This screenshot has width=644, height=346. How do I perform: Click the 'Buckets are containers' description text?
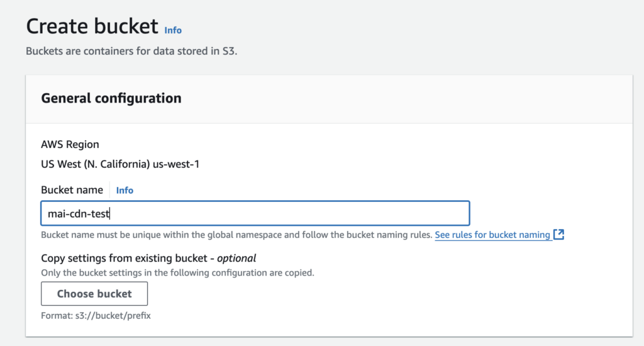click(131, 51)
